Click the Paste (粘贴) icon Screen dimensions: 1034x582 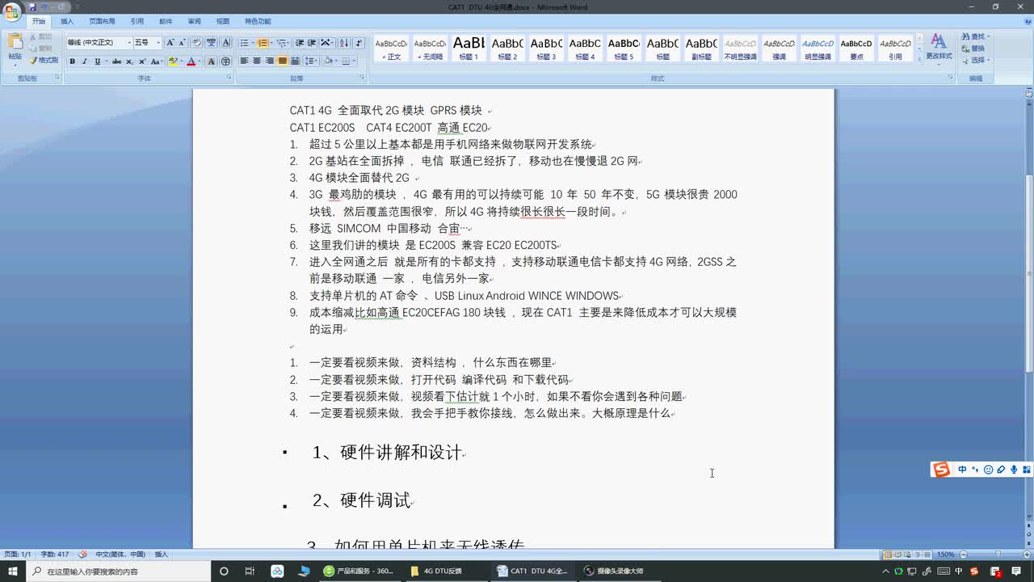click(15, 43)
